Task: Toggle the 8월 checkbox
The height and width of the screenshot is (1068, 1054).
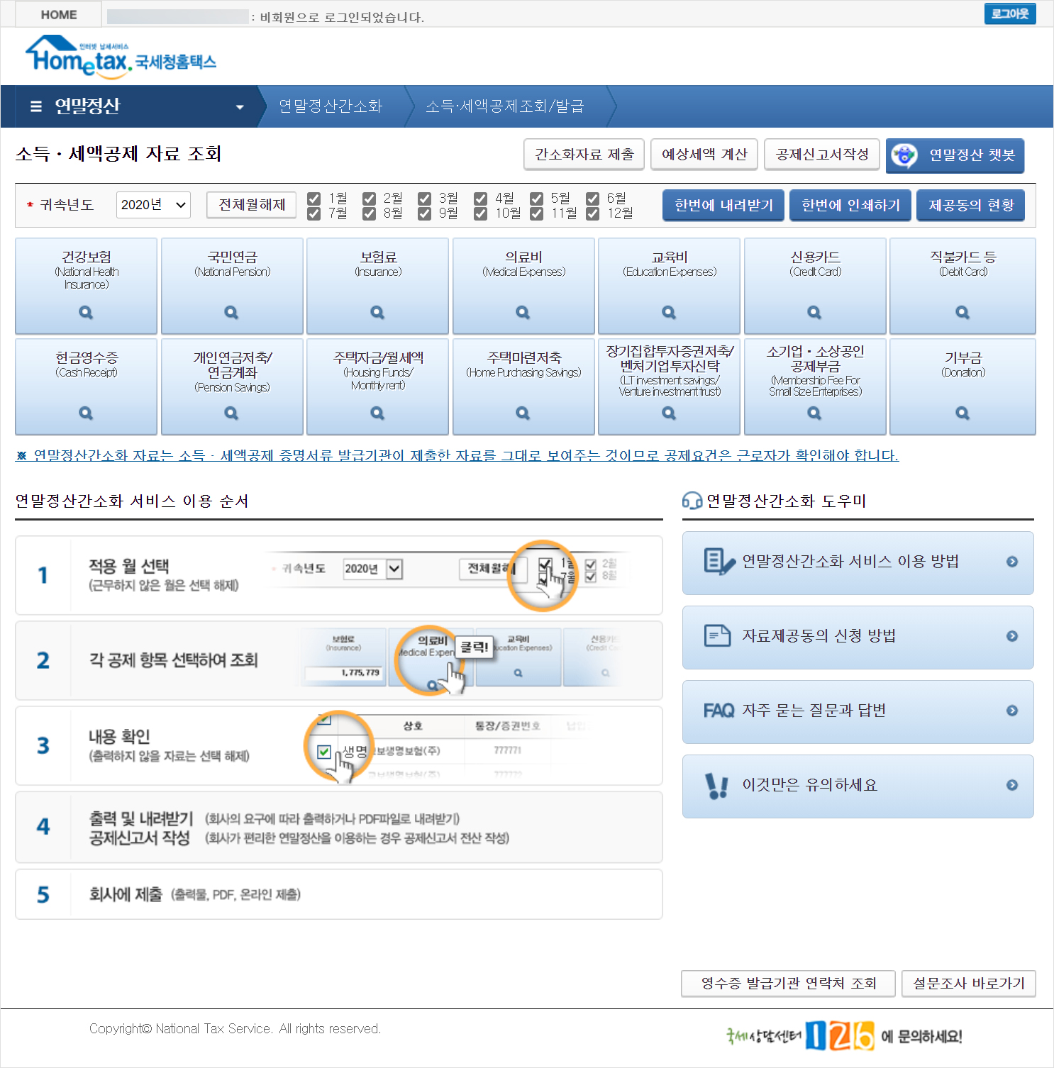Action: 369,213
